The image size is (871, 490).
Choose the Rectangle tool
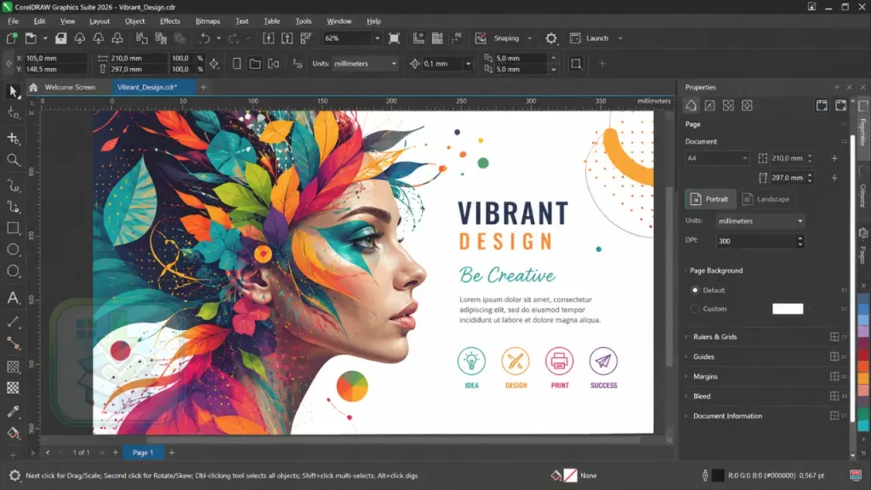point(14,228)
